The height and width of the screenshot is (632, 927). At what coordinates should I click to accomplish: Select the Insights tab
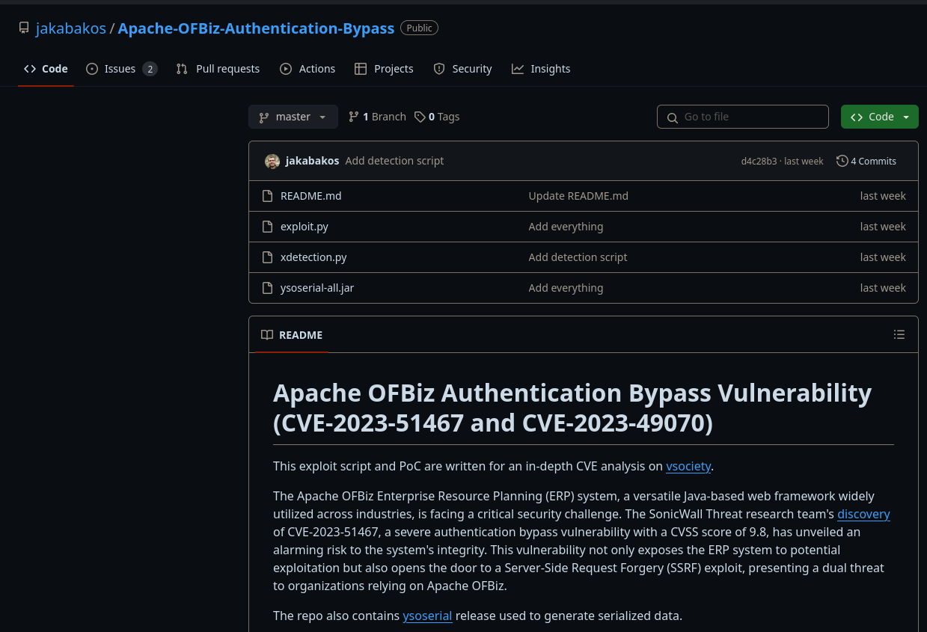tap(541, 69)
